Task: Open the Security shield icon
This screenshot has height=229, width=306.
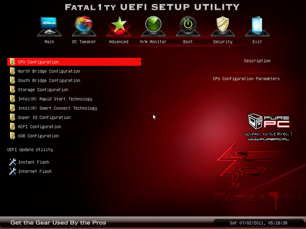Action: 223,26
